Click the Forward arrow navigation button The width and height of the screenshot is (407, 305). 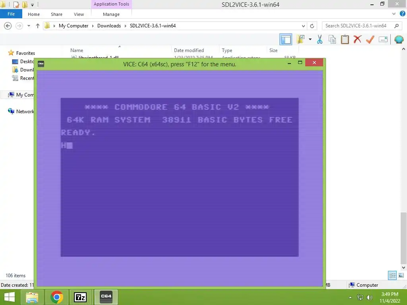click(x=19, y=26)
